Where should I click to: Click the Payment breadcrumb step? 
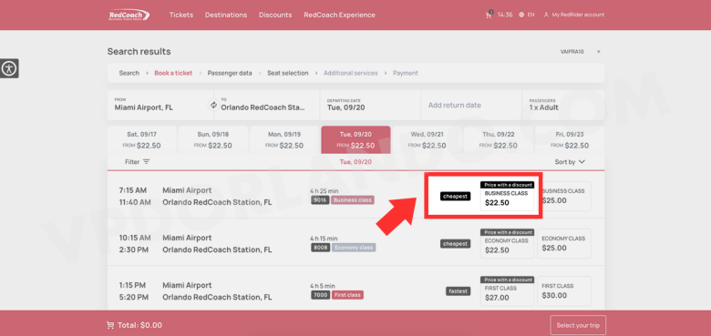[406, 73]
